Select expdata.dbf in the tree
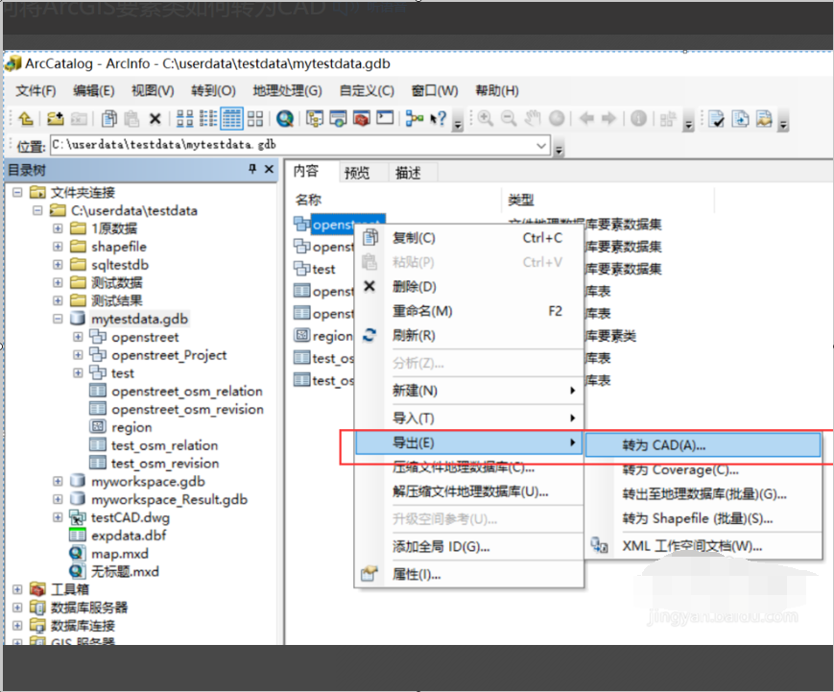The height and width of the screenshot is (692, 834). (x=129, y=536)
